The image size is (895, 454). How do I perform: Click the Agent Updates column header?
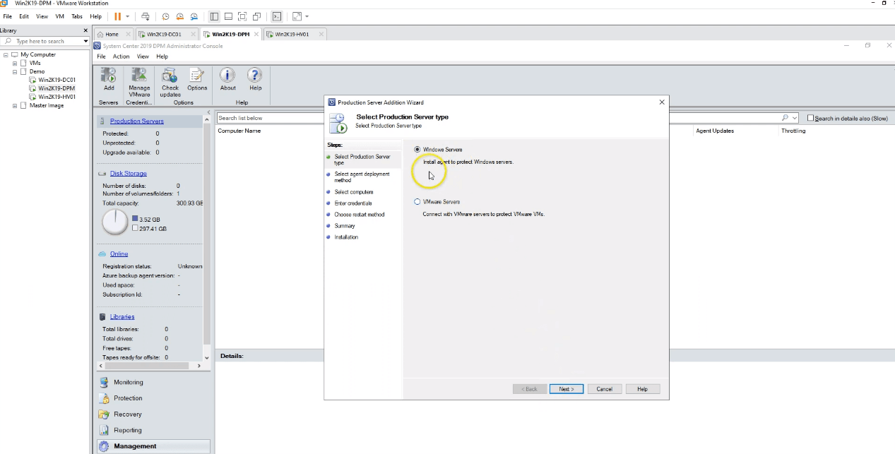[x=715, y=131]
